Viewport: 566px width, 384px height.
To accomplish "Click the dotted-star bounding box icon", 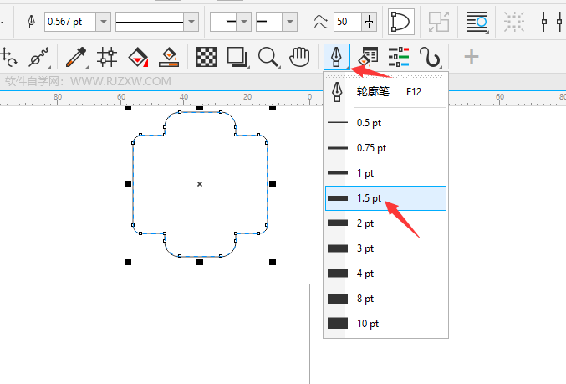I will [x=514, y=22].
